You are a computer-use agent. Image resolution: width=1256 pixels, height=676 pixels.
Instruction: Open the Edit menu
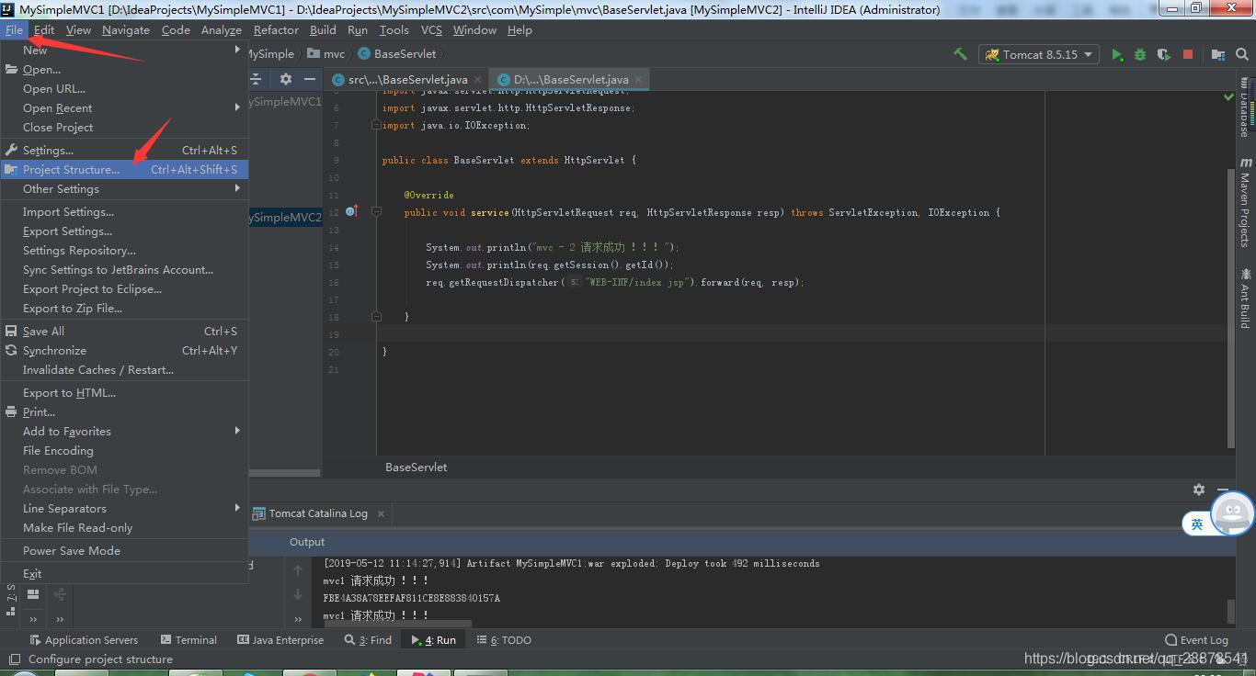tap(44, 29)
